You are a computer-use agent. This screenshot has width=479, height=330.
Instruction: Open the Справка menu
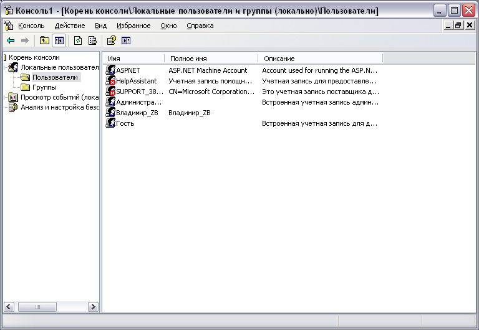(200, 26)
